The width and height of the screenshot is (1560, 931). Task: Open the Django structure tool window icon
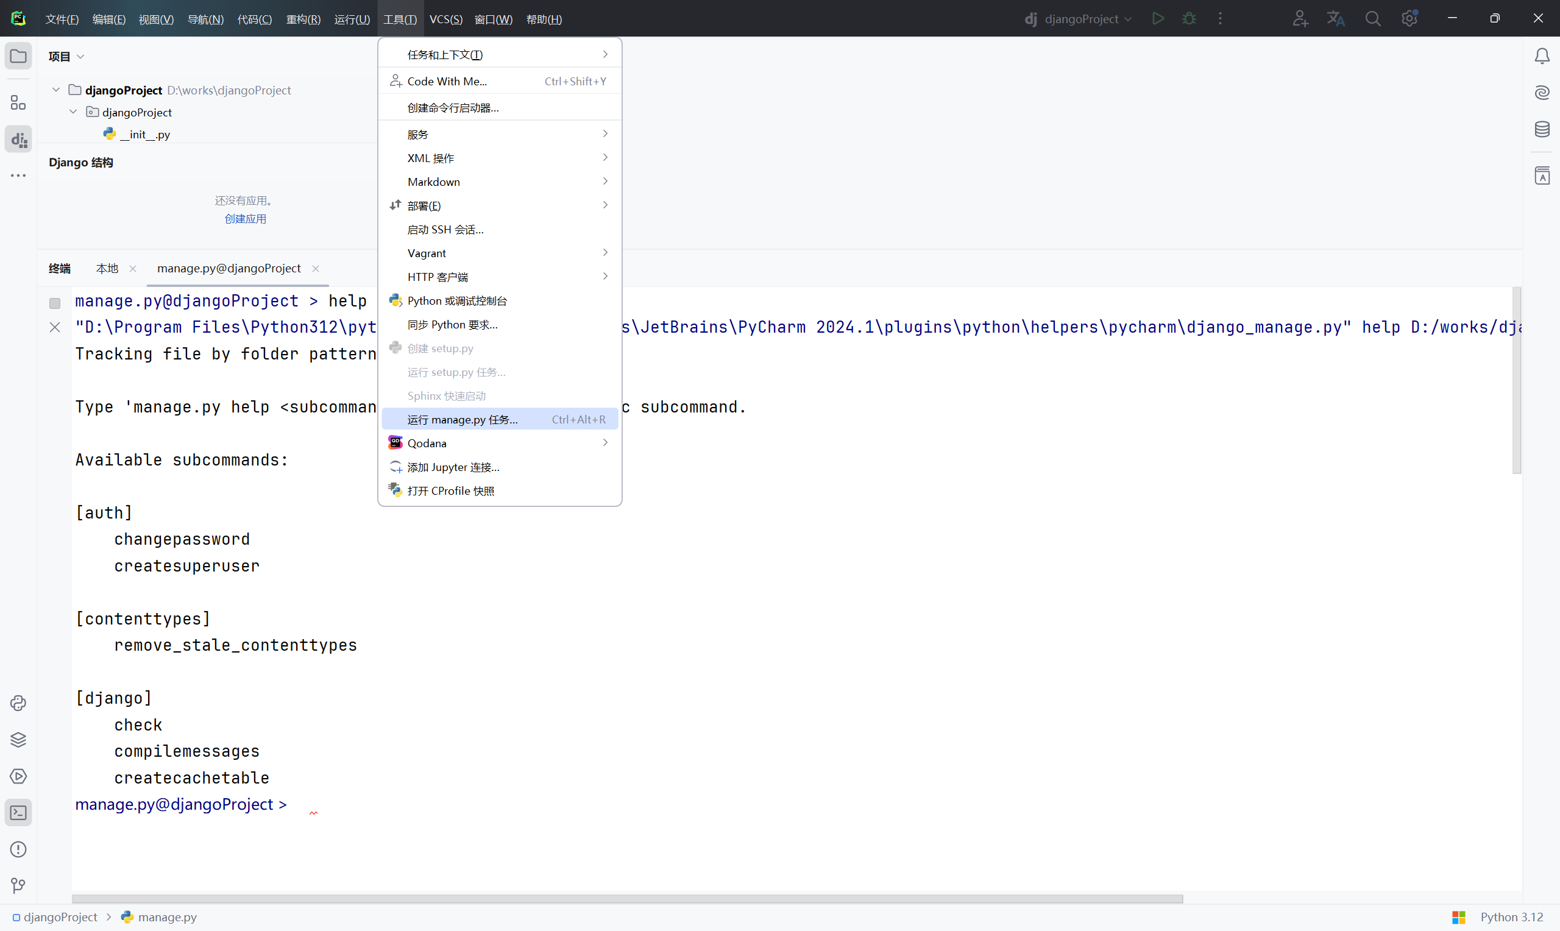18,140
